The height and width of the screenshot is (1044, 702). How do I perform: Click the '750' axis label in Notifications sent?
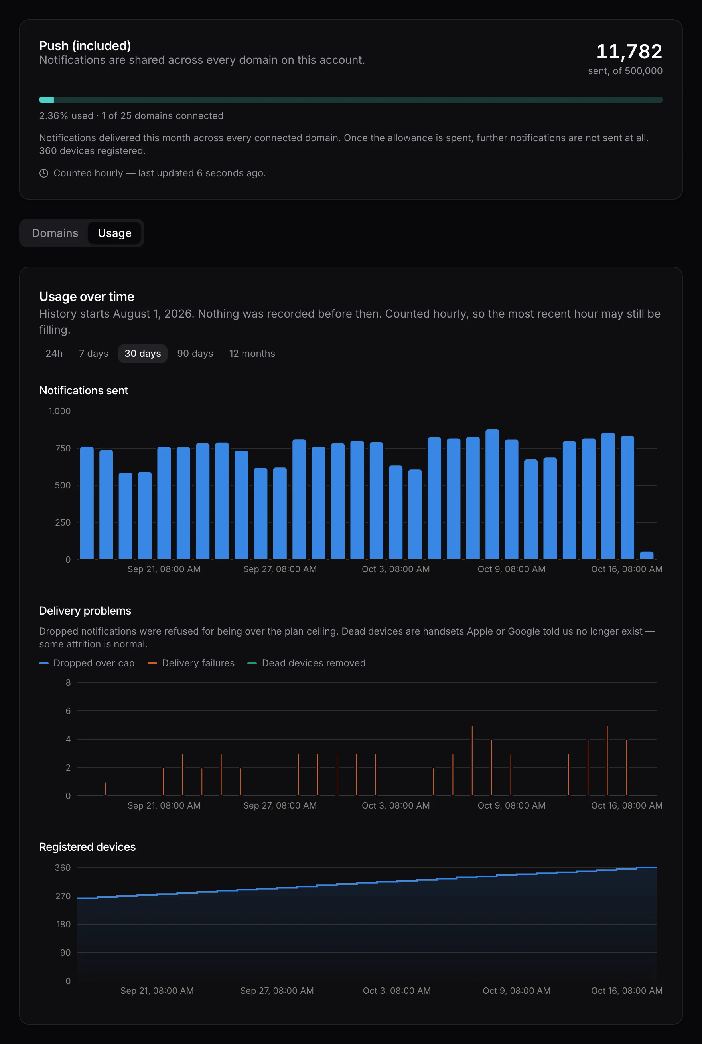(x=63, y=448)
